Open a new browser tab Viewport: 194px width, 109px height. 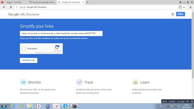tap(88, 2)
